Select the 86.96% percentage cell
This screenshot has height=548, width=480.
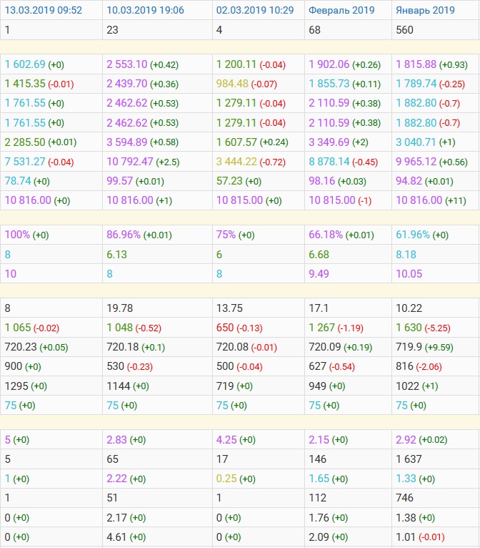coord(124,235)
